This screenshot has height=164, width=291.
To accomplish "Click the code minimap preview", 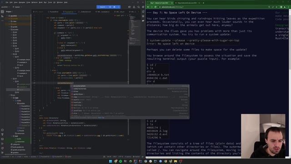I will pyautogui.click(x=135, y=30).
